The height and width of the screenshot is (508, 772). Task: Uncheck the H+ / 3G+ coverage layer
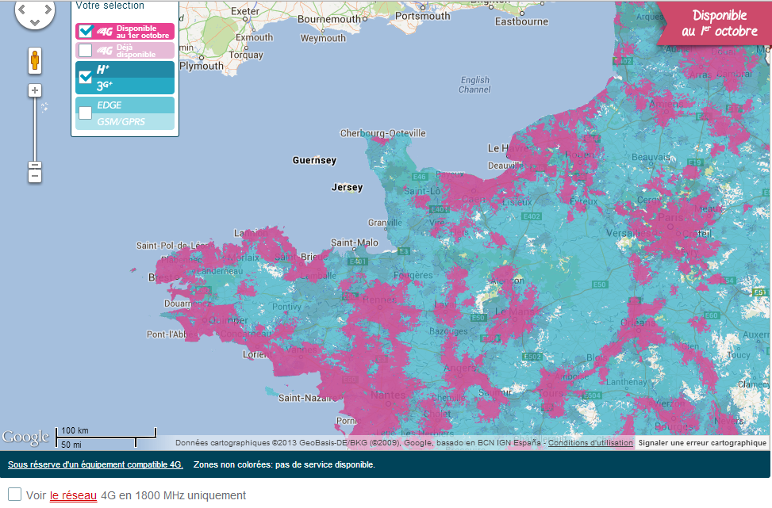click(x=86, y=78)
